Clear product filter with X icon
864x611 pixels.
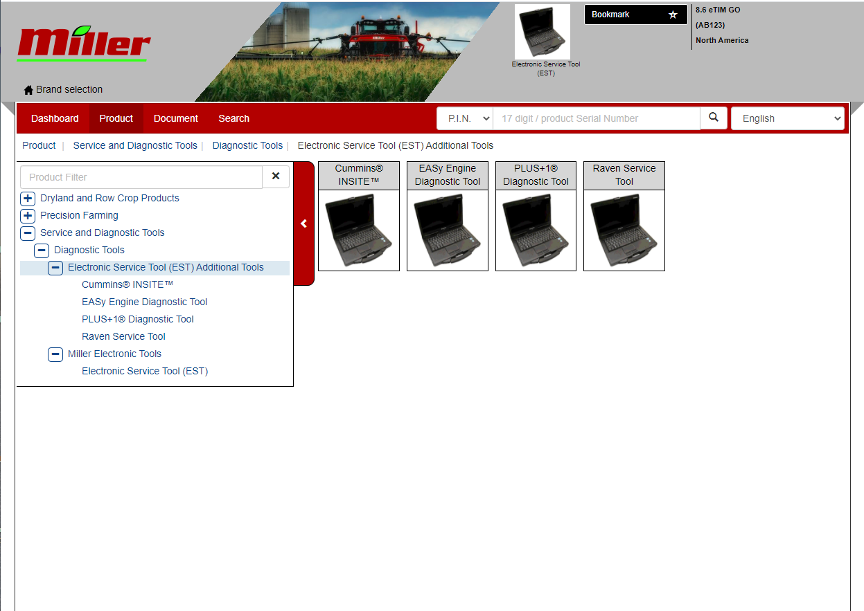click(276, 176)
